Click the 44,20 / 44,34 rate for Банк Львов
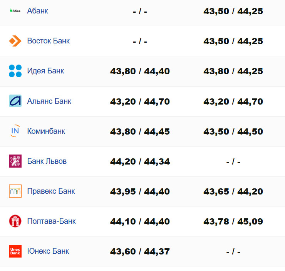The width and height of the screenshot is (285, 271). click(x=140, y=161)
